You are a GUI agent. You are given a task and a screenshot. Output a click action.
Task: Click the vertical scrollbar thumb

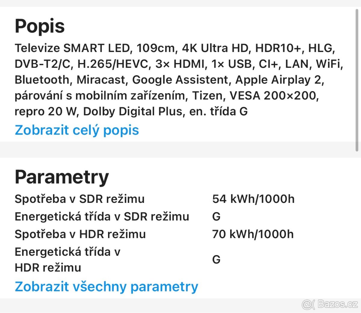tap(357, 80)
